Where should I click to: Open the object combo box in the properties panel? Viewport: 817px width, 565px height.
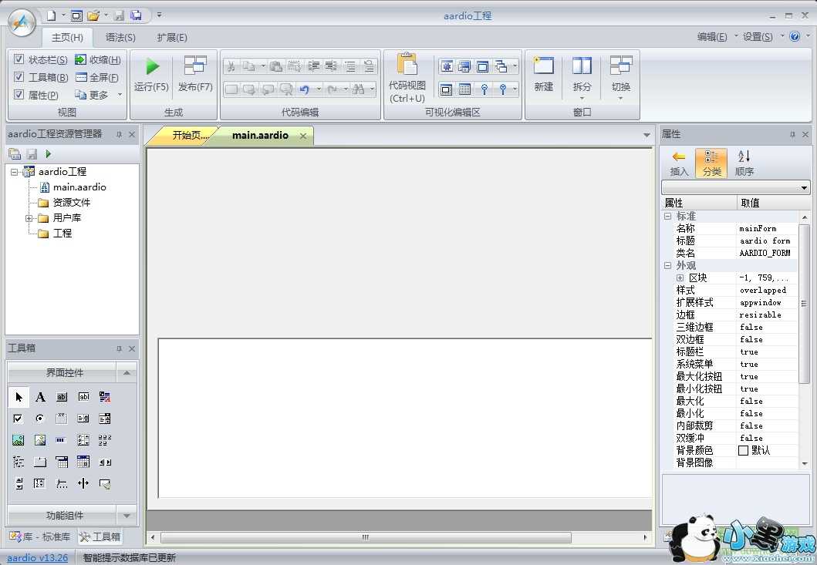tap(735, 187)
